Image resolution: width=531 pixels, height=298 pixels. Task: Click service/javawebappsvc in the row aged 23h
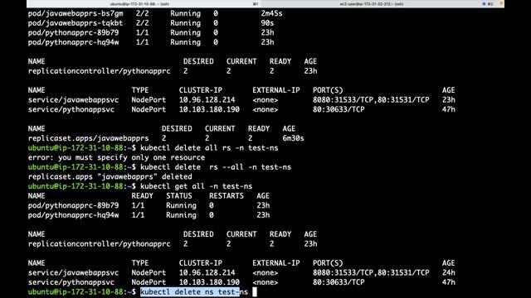click(74, 100)
